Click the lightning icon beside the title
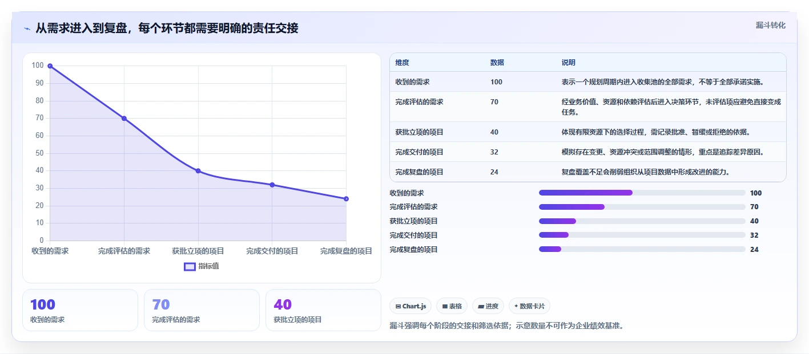809x354 pixels. 27,29
